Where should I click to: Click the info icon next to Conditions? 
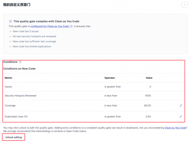click(x=20, y=62)
